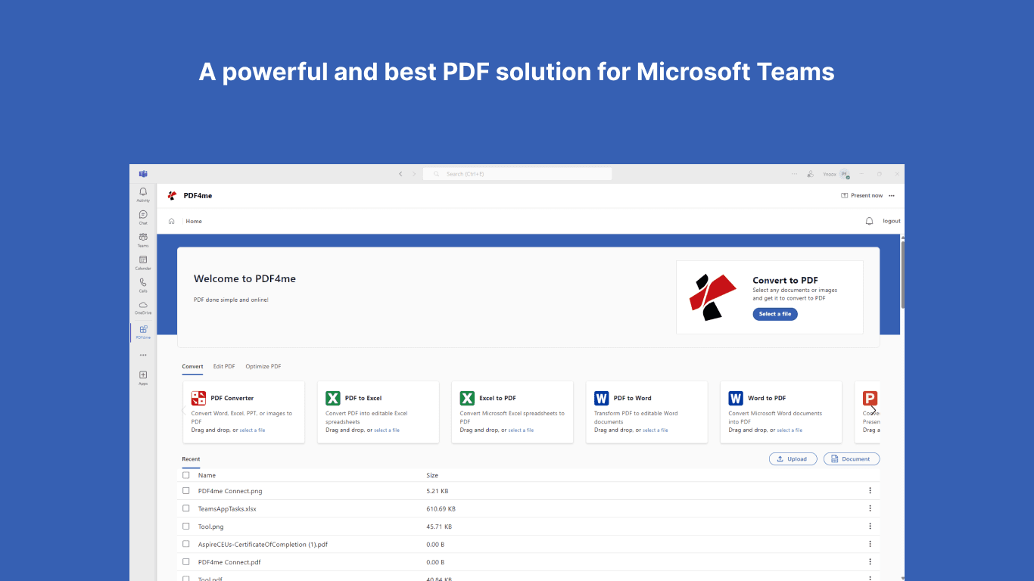Click select a file link in PDF to Word
The height and width of the screenshot is (581, 1034).
coord(656,430)
